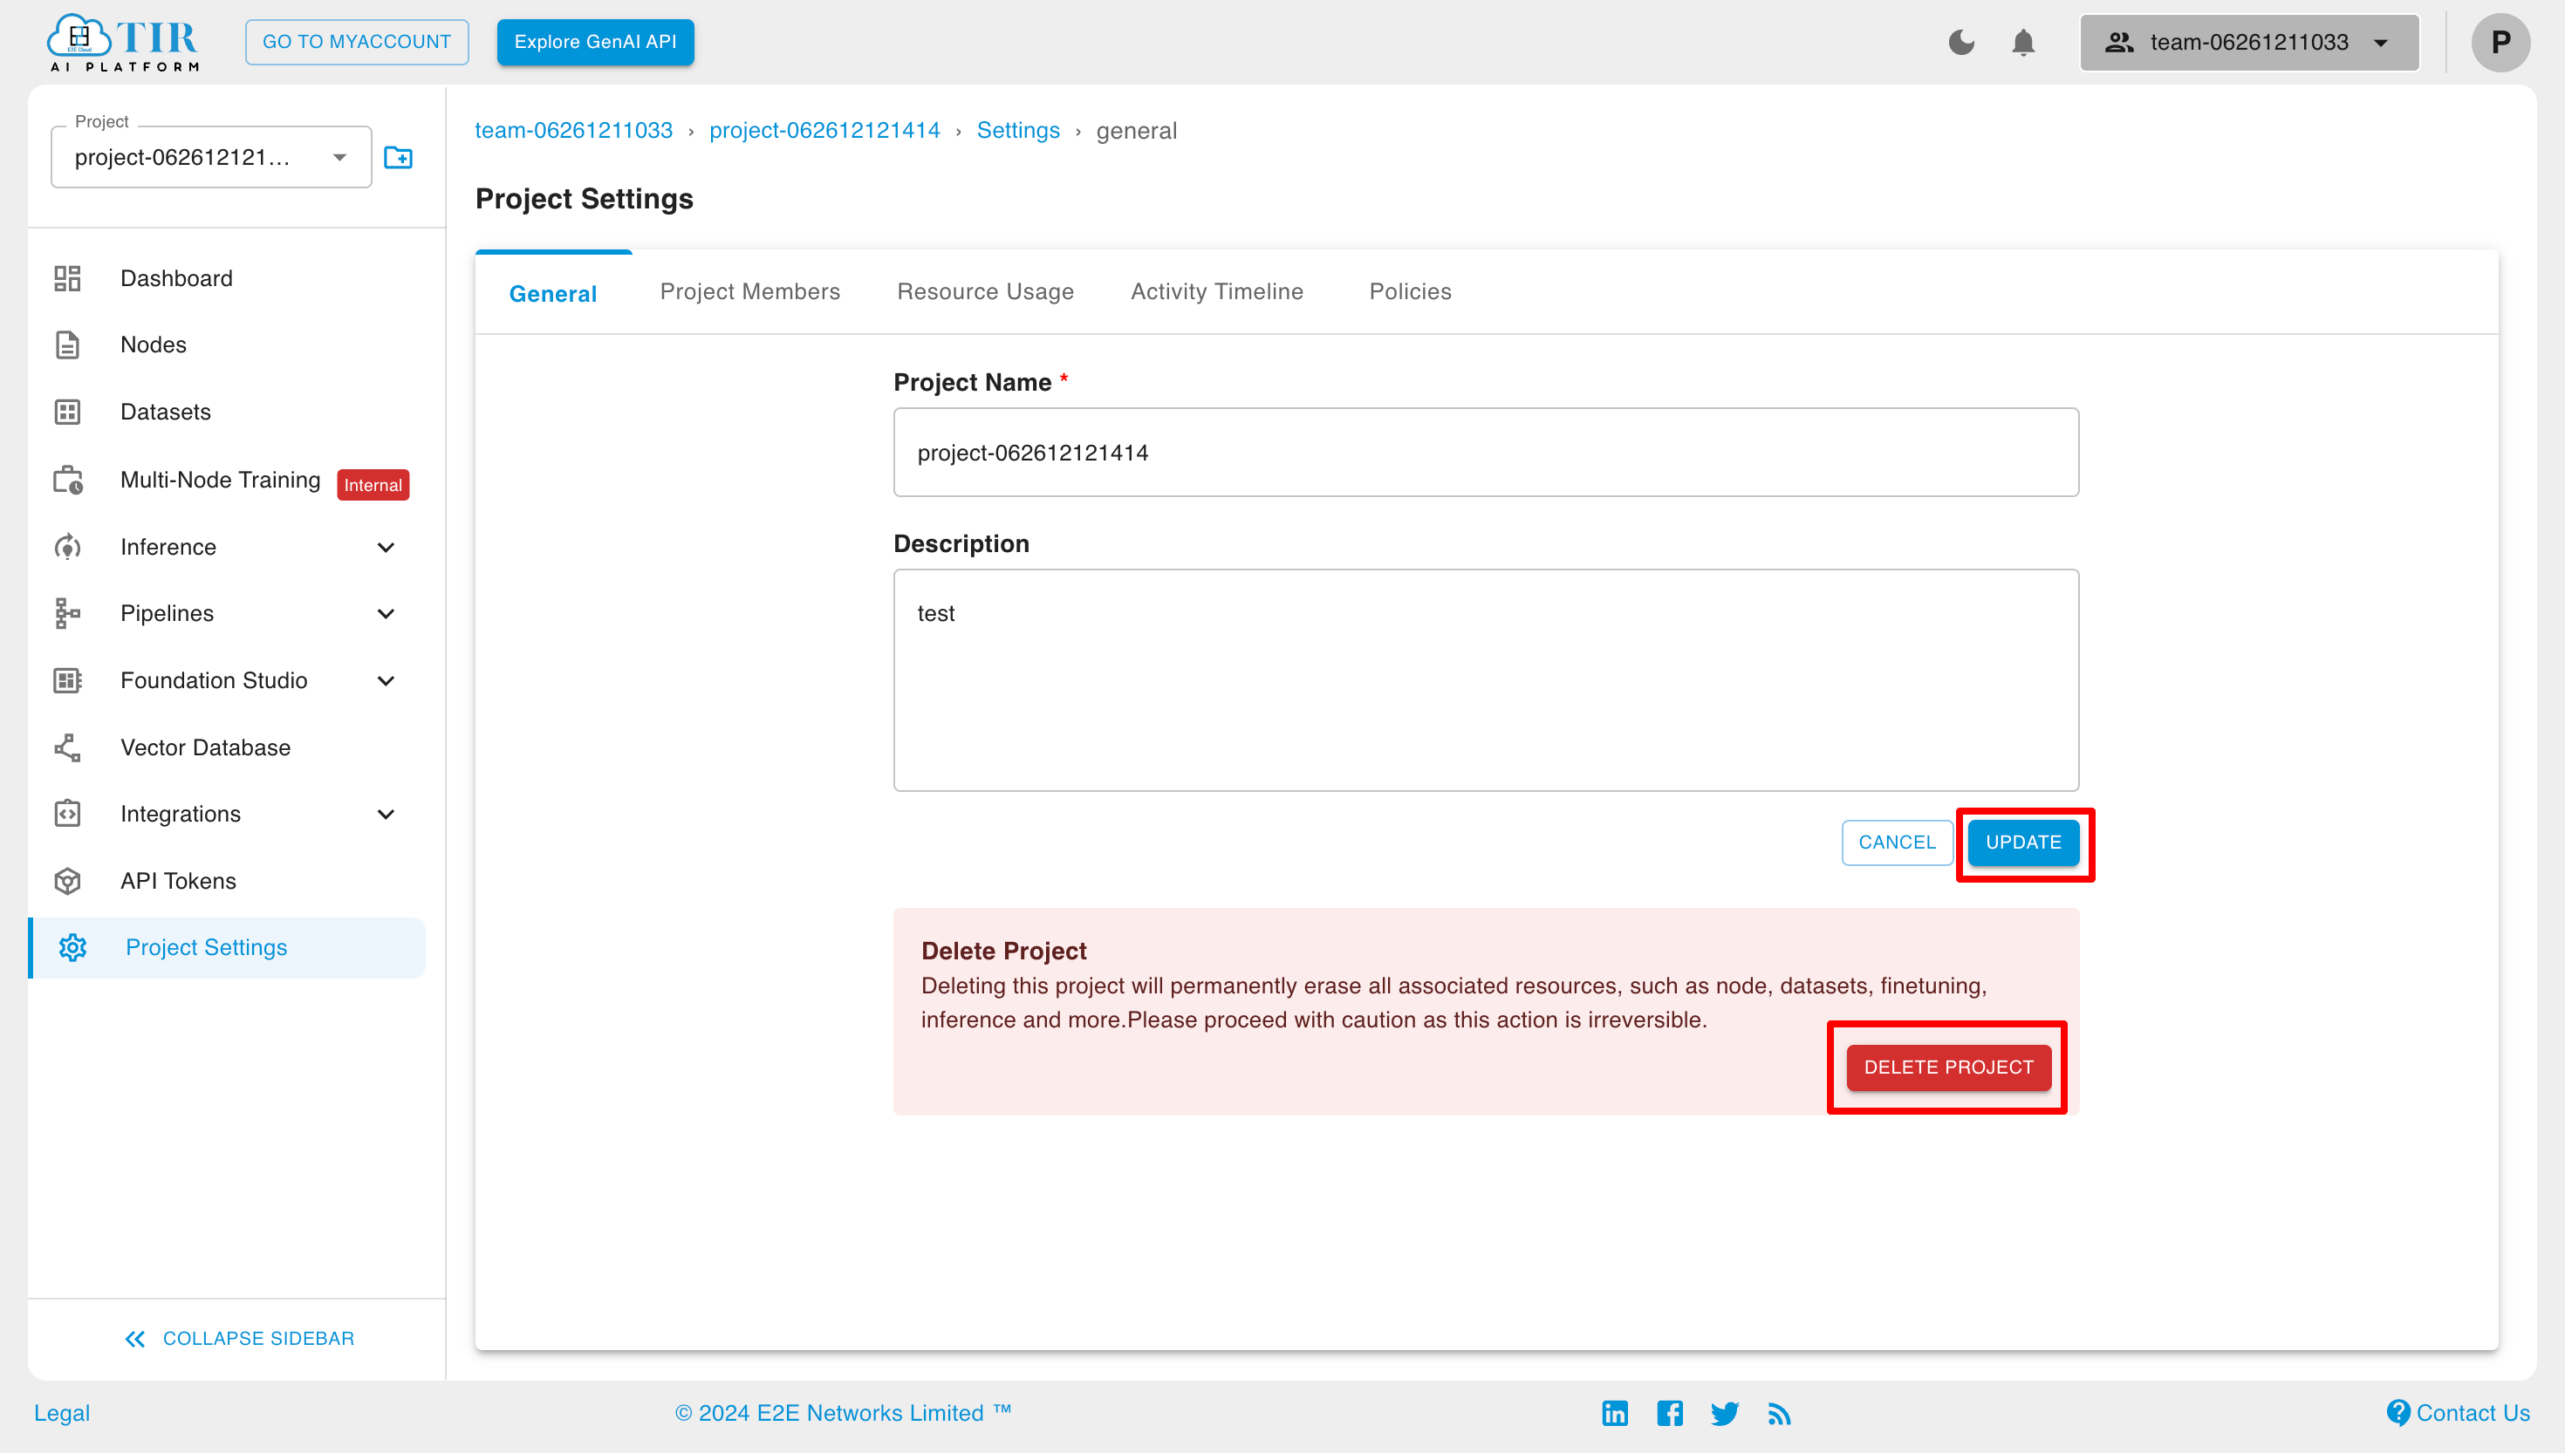Switch to the Project Members tab

point(749,291)
